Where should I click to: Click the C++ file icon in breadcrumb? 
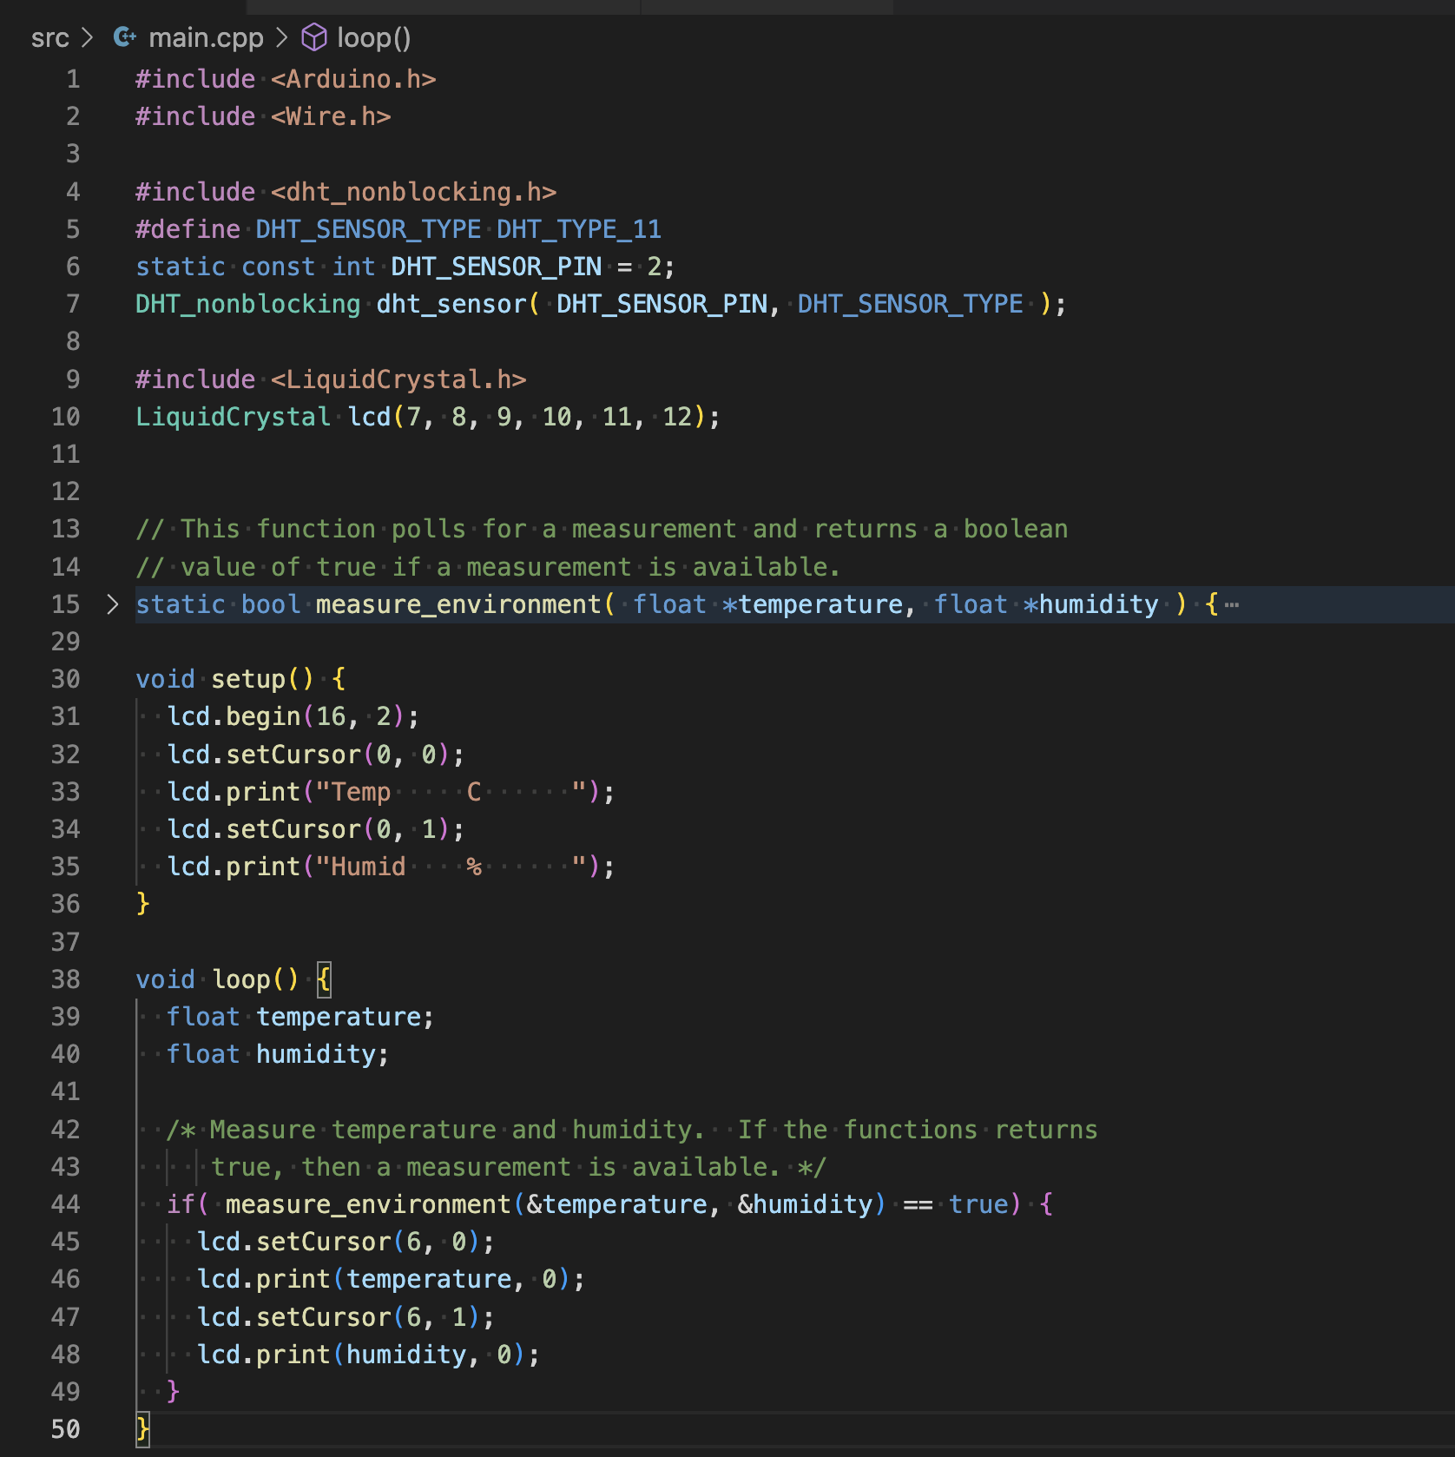click(x=125, y=37)
